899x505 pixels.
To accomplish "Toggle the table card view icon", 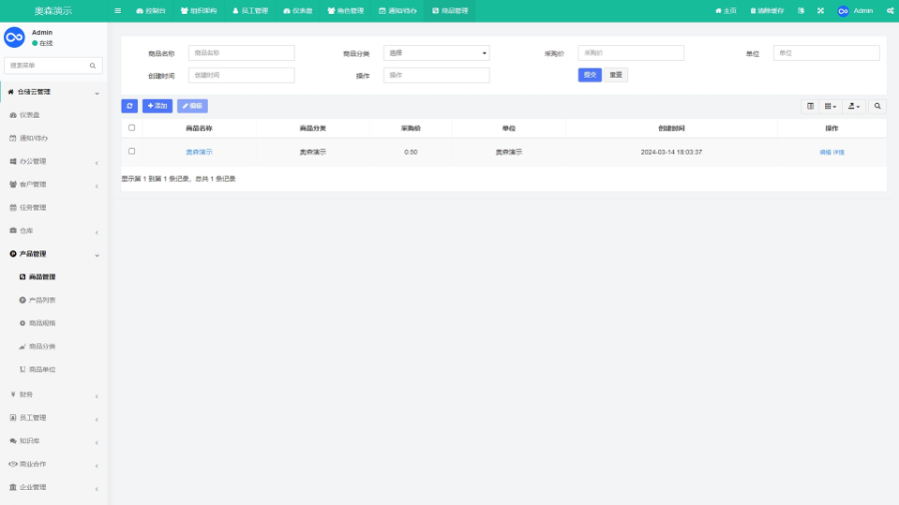I will pos(810,106).
